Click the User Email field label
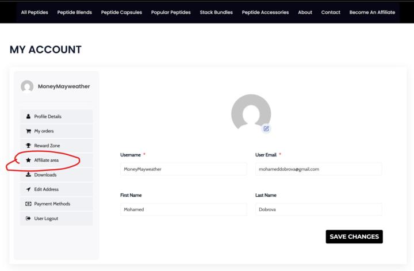Screen dimensions: 414x271 (x=266, y=155)
